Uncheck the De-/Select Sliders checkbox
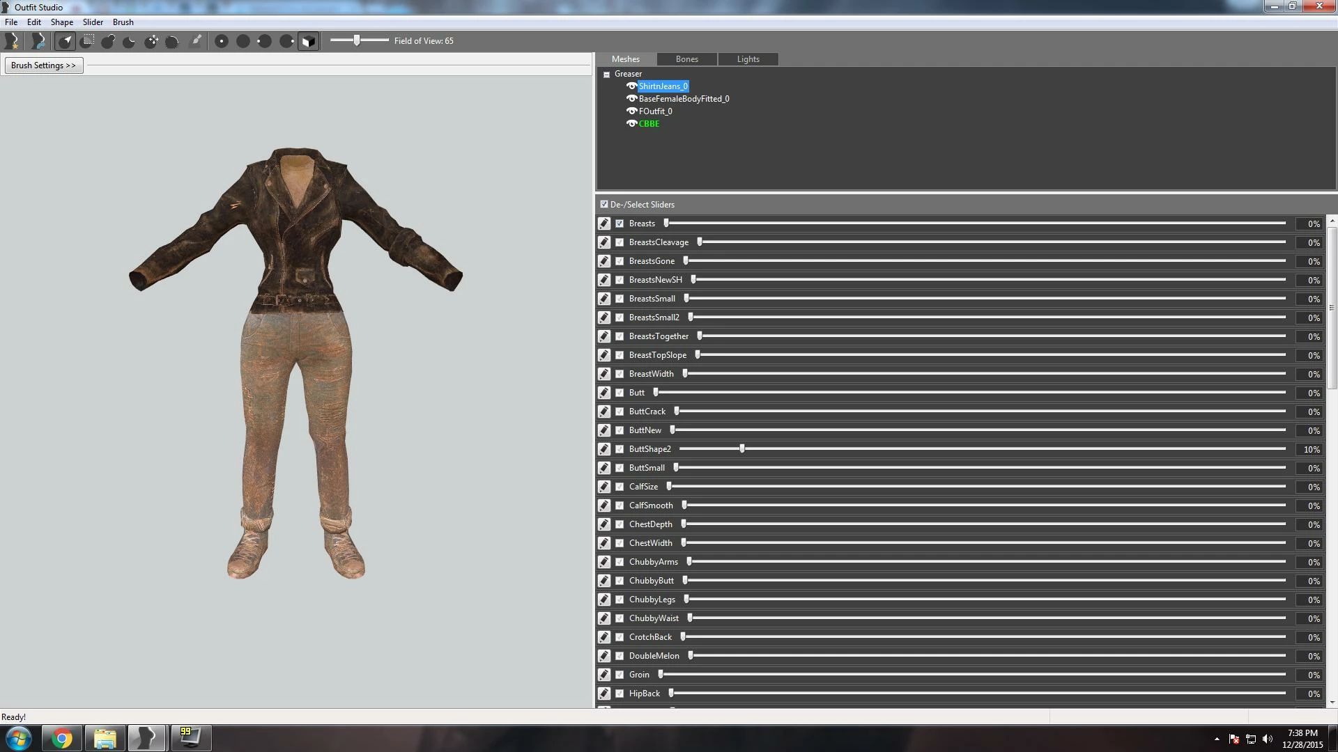Screen dimensions: 1338x752 [604, 205]
